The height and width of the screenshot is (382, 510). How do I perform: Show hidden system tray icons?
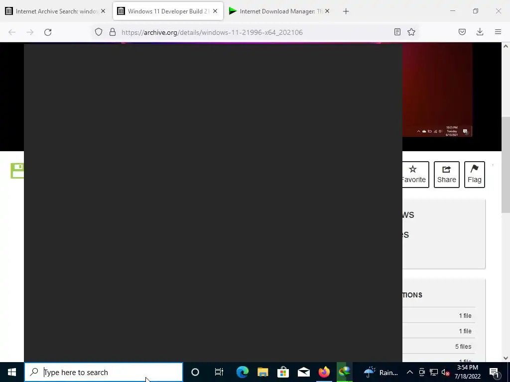[x=410, y=372]
